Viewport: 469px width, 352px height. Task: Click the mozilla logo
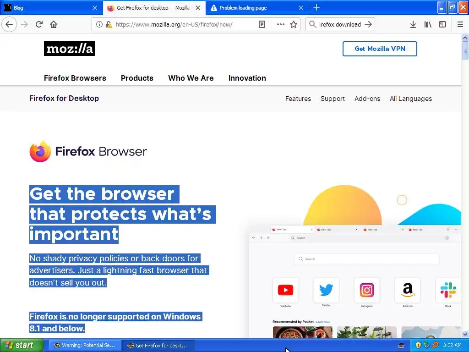[70, 49]
